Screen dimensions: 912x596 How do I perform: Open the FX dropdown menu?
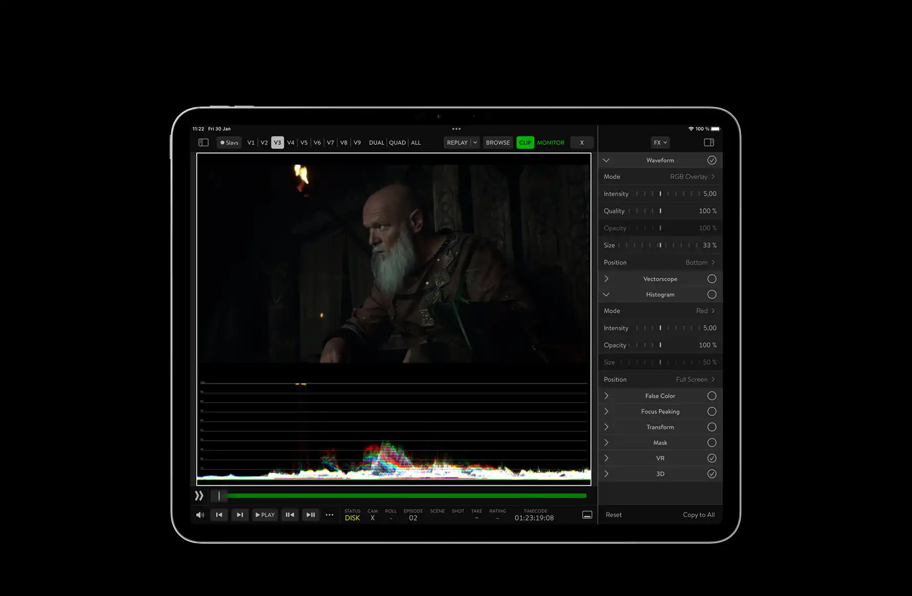[x=660, y=142]
